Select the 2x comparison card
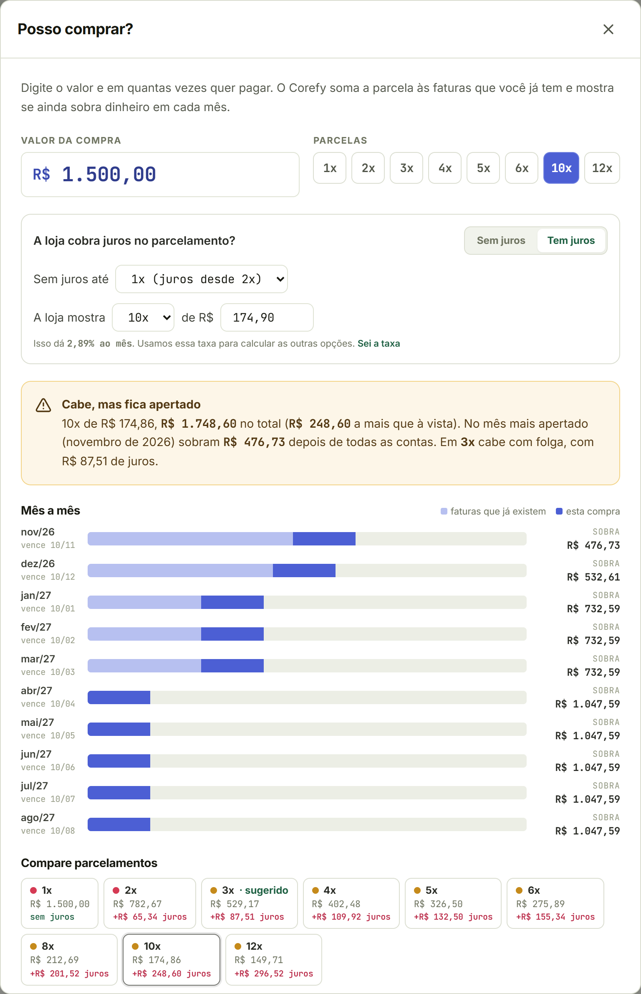Viewport: 641px width, 994px height. point(150,903)
